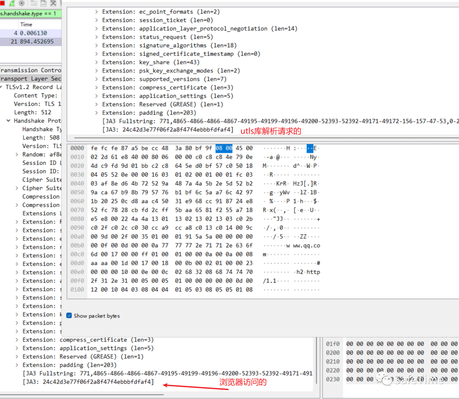Image resolution: width=459 pixels, height=399 pixels.
Task: Expand ec_point_formats extension in packet dialog
Action: coord(96,12)
